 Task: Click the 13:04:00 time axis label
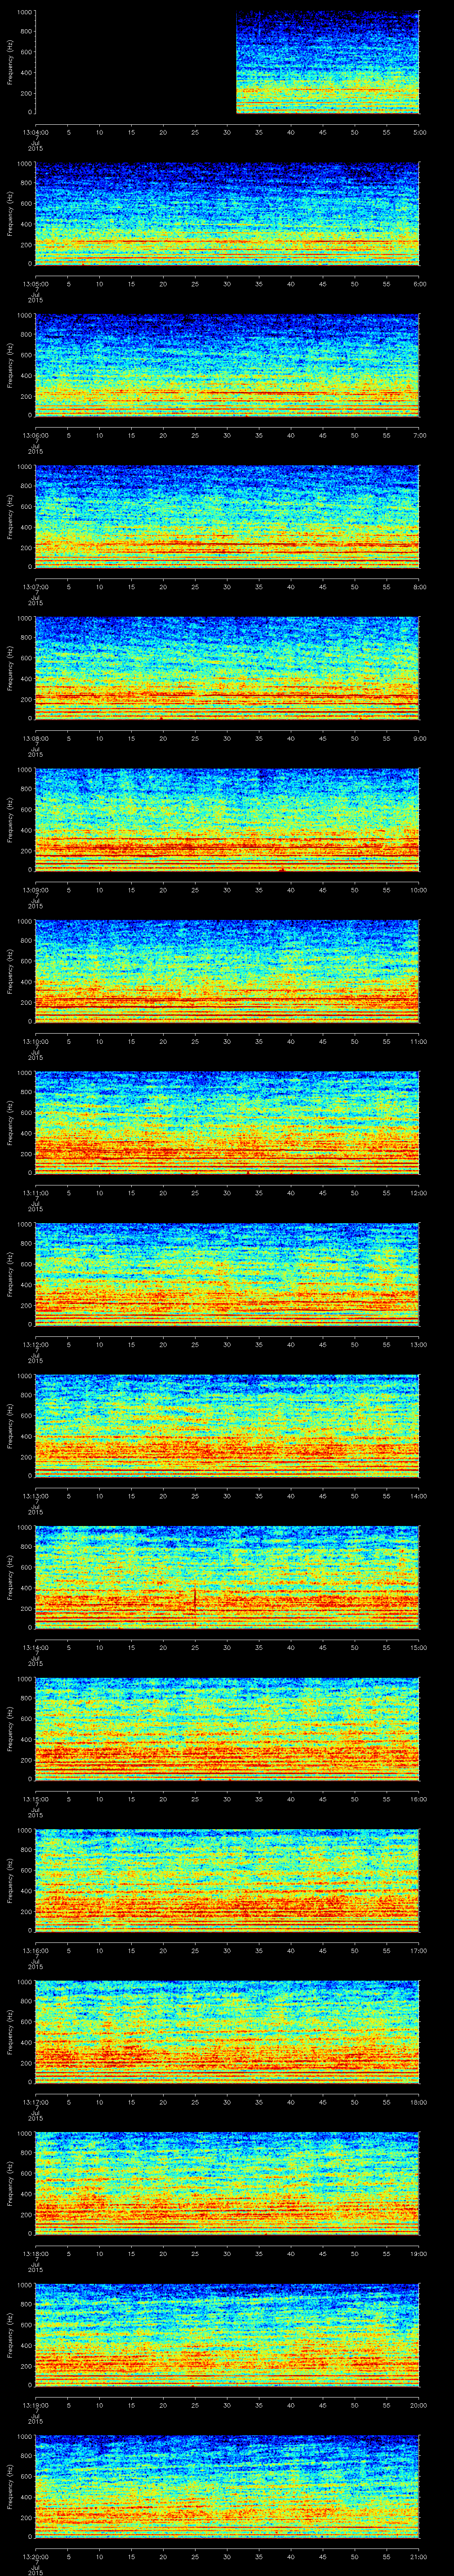click(36, 132)
